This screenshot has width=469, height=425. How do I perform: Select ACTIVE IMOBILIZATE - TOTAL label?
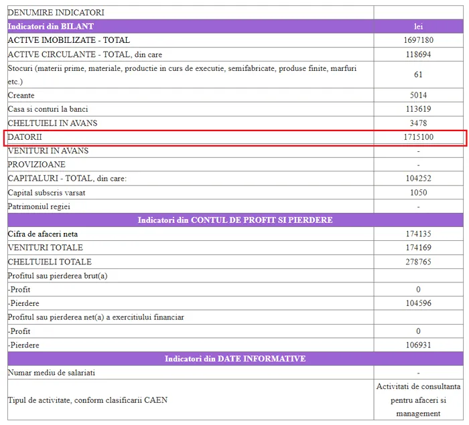point(68,40)
